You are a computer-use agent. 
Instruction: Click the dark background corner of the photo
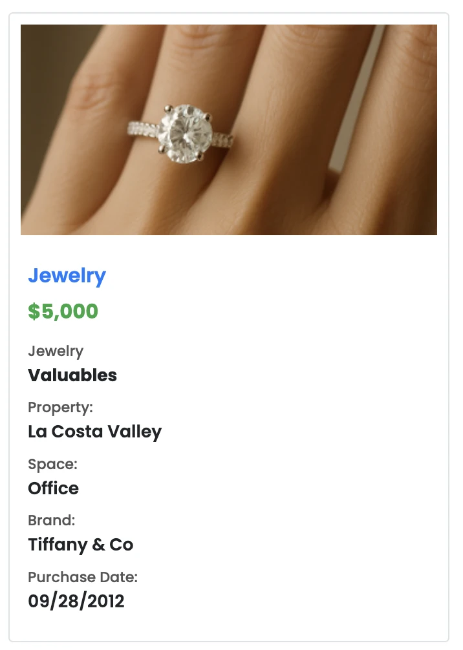(x=39, y=45)
